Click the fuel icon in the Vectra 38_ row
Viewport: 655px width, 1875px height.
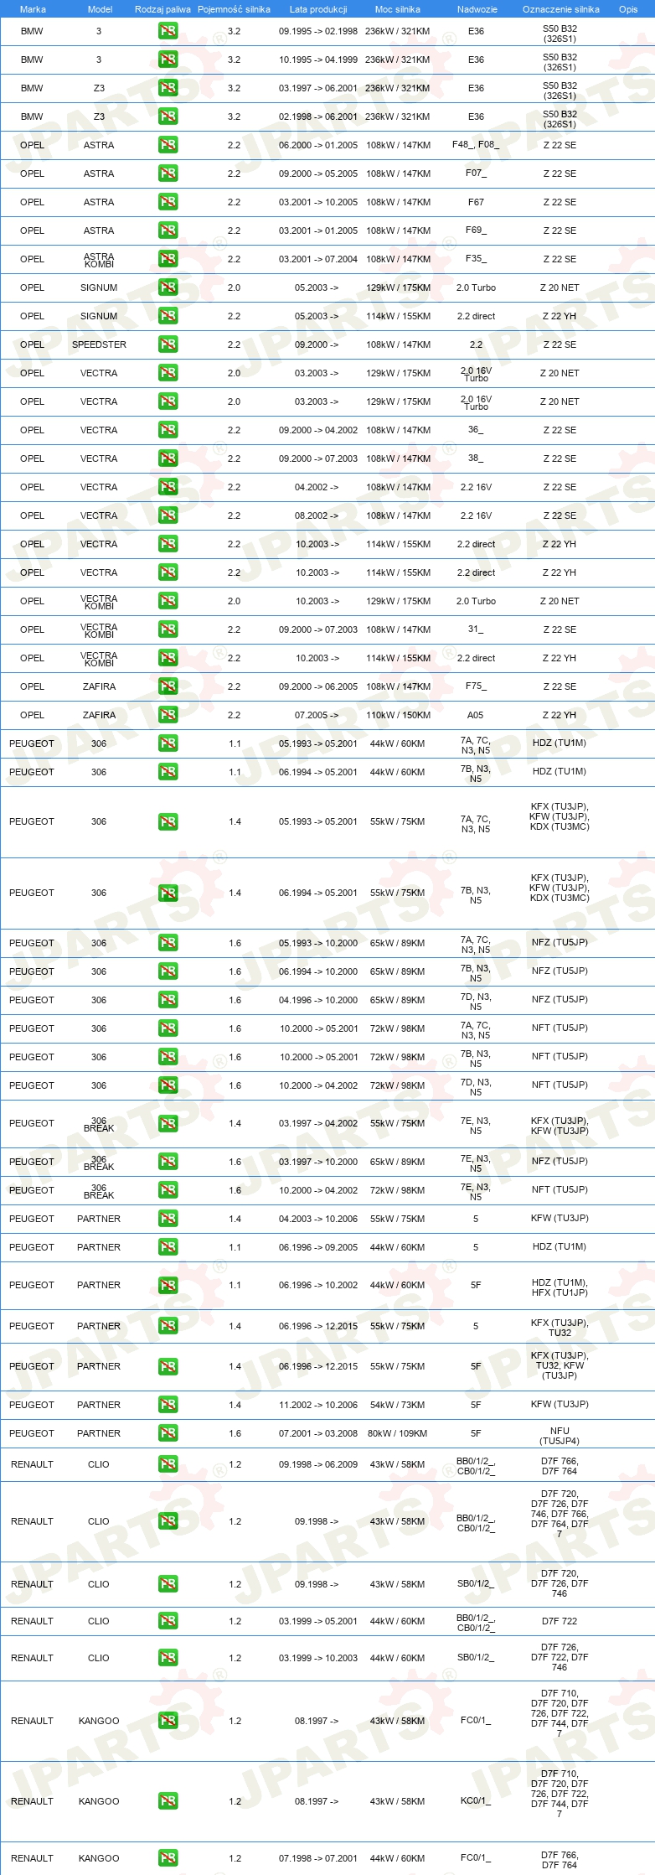point(168,458)
